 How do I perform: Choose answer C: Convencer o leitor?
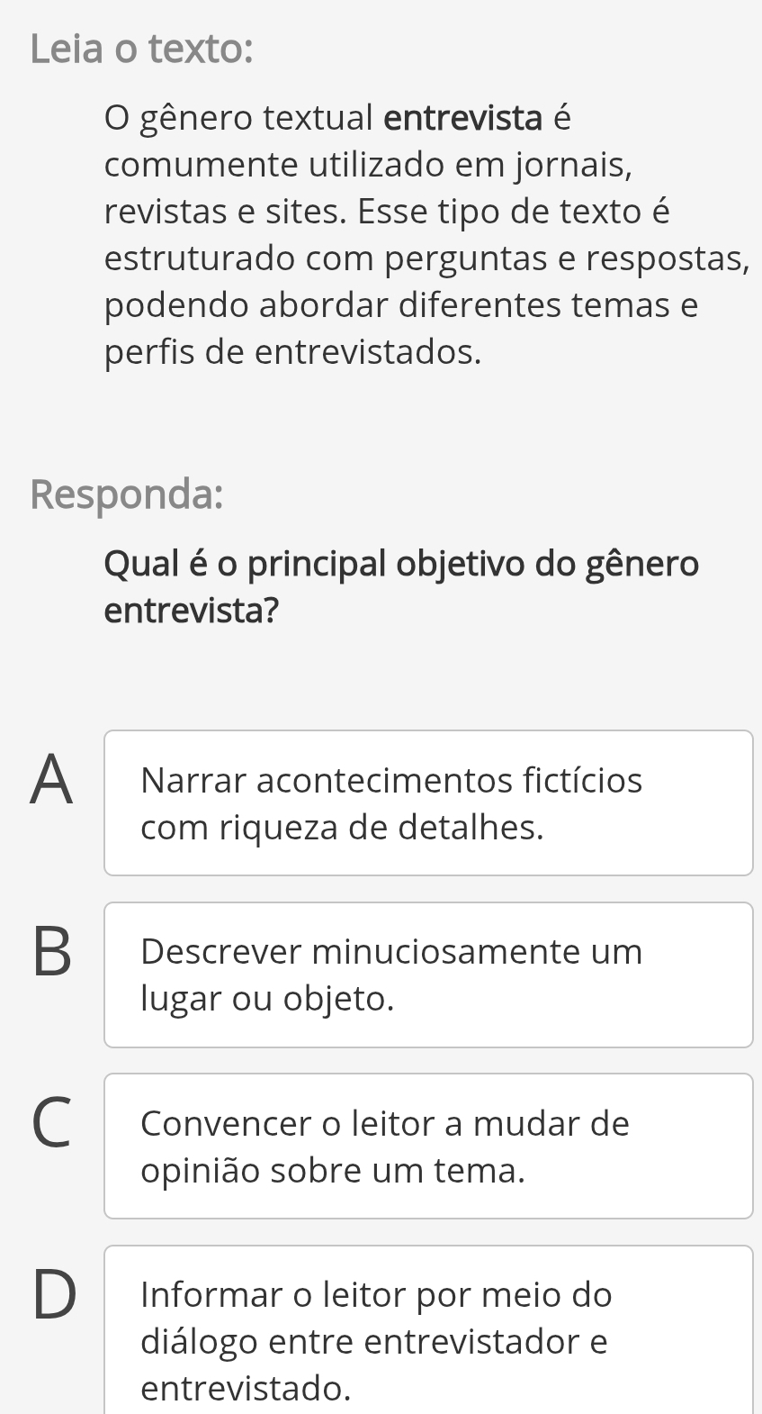click(428, 1146)
